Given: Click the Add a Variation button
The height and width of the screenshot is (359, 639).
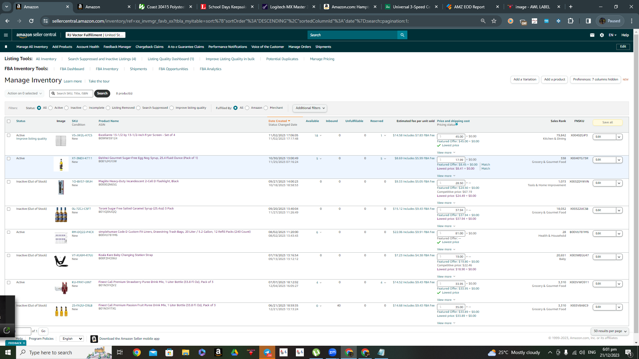Looking at the screenshot, I should [x=525, y=79].
